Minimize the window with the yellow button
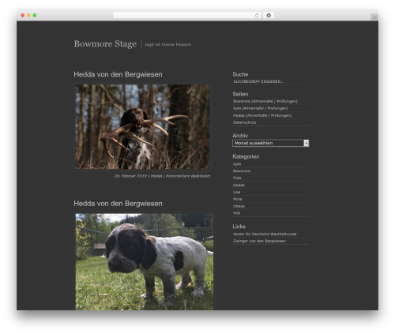 [28, 16]
